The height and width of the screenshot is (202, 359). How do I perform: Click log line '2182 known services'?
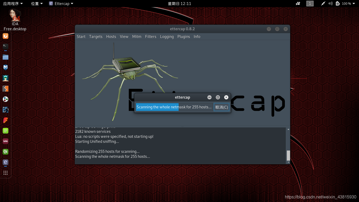(93, 132)
